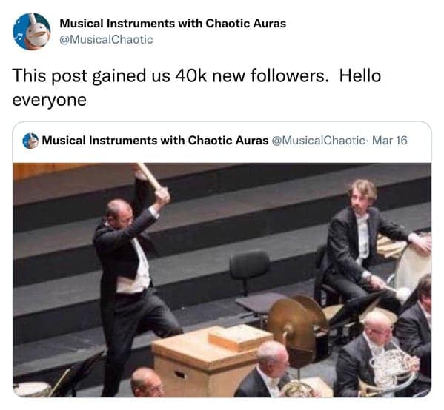Open the quoted tweet card header

pyautogui.click(x=222, y=141)
